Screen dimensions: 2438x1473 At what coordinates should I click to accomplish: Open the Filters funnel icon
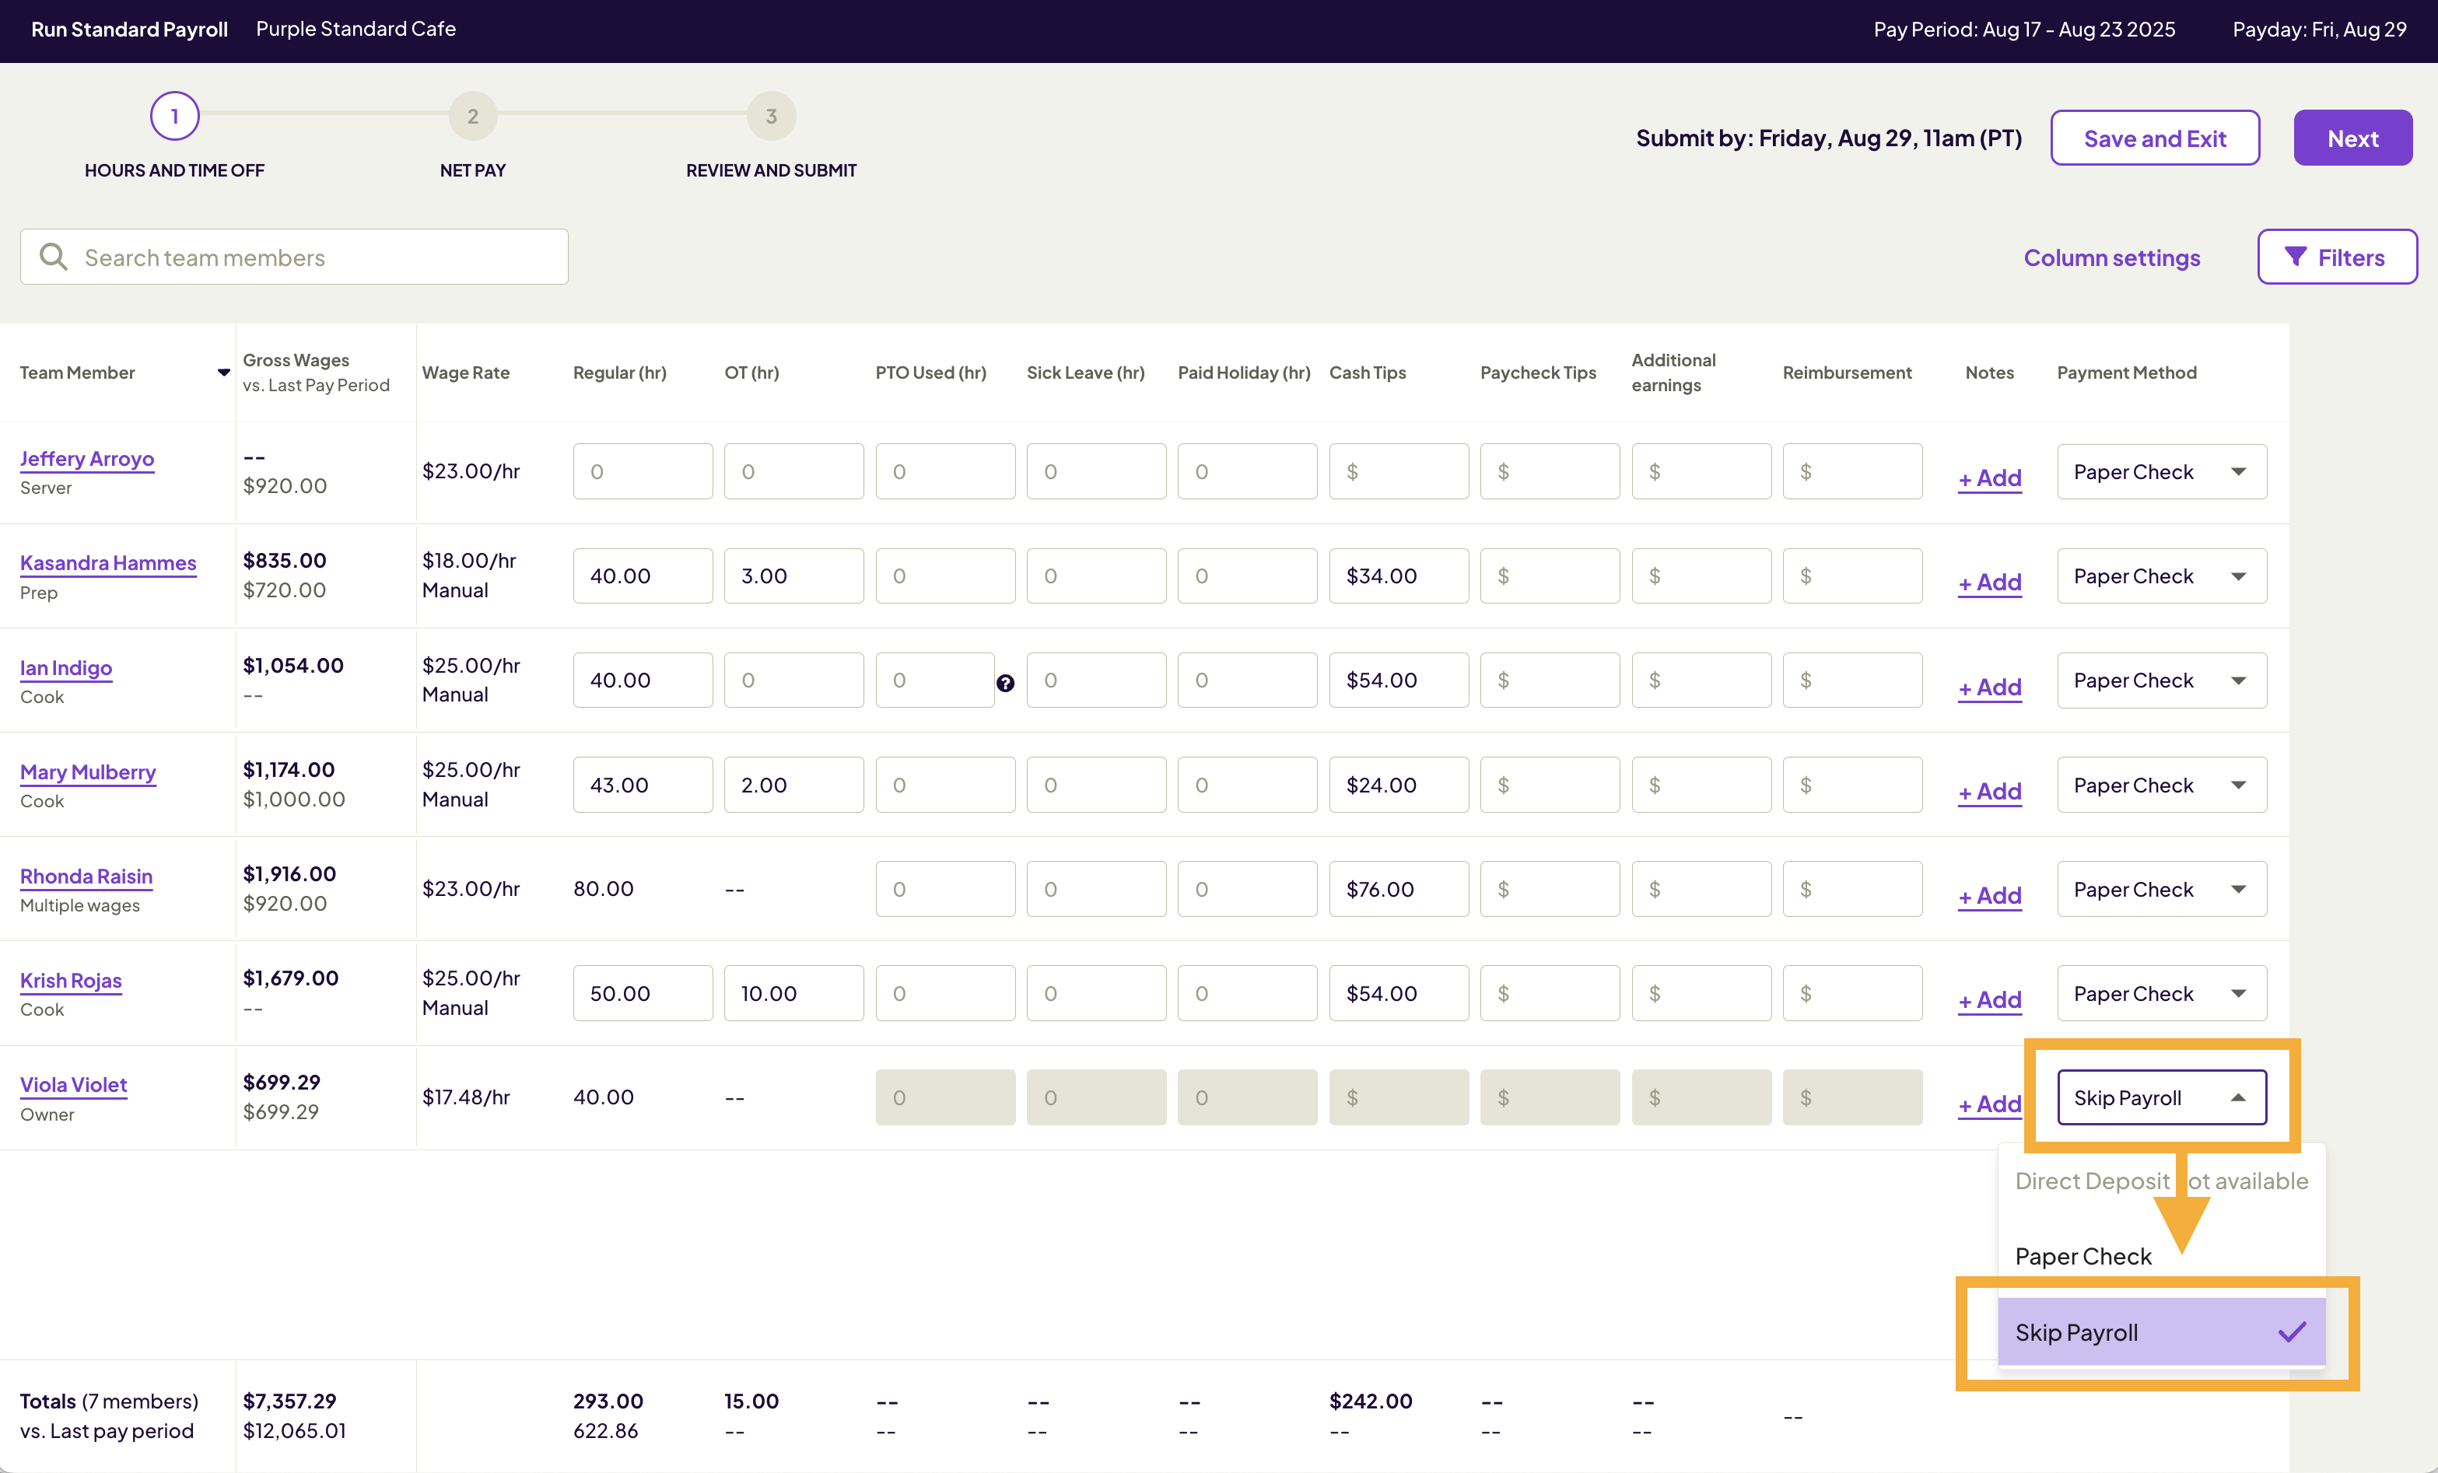point(2297,256)
